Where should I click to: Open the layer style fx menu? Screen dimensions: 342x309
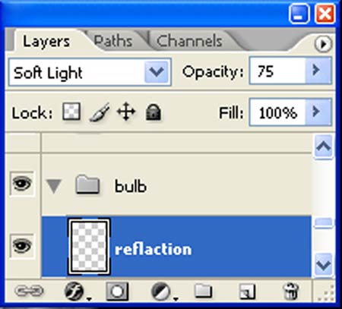[x=74, y=292]
